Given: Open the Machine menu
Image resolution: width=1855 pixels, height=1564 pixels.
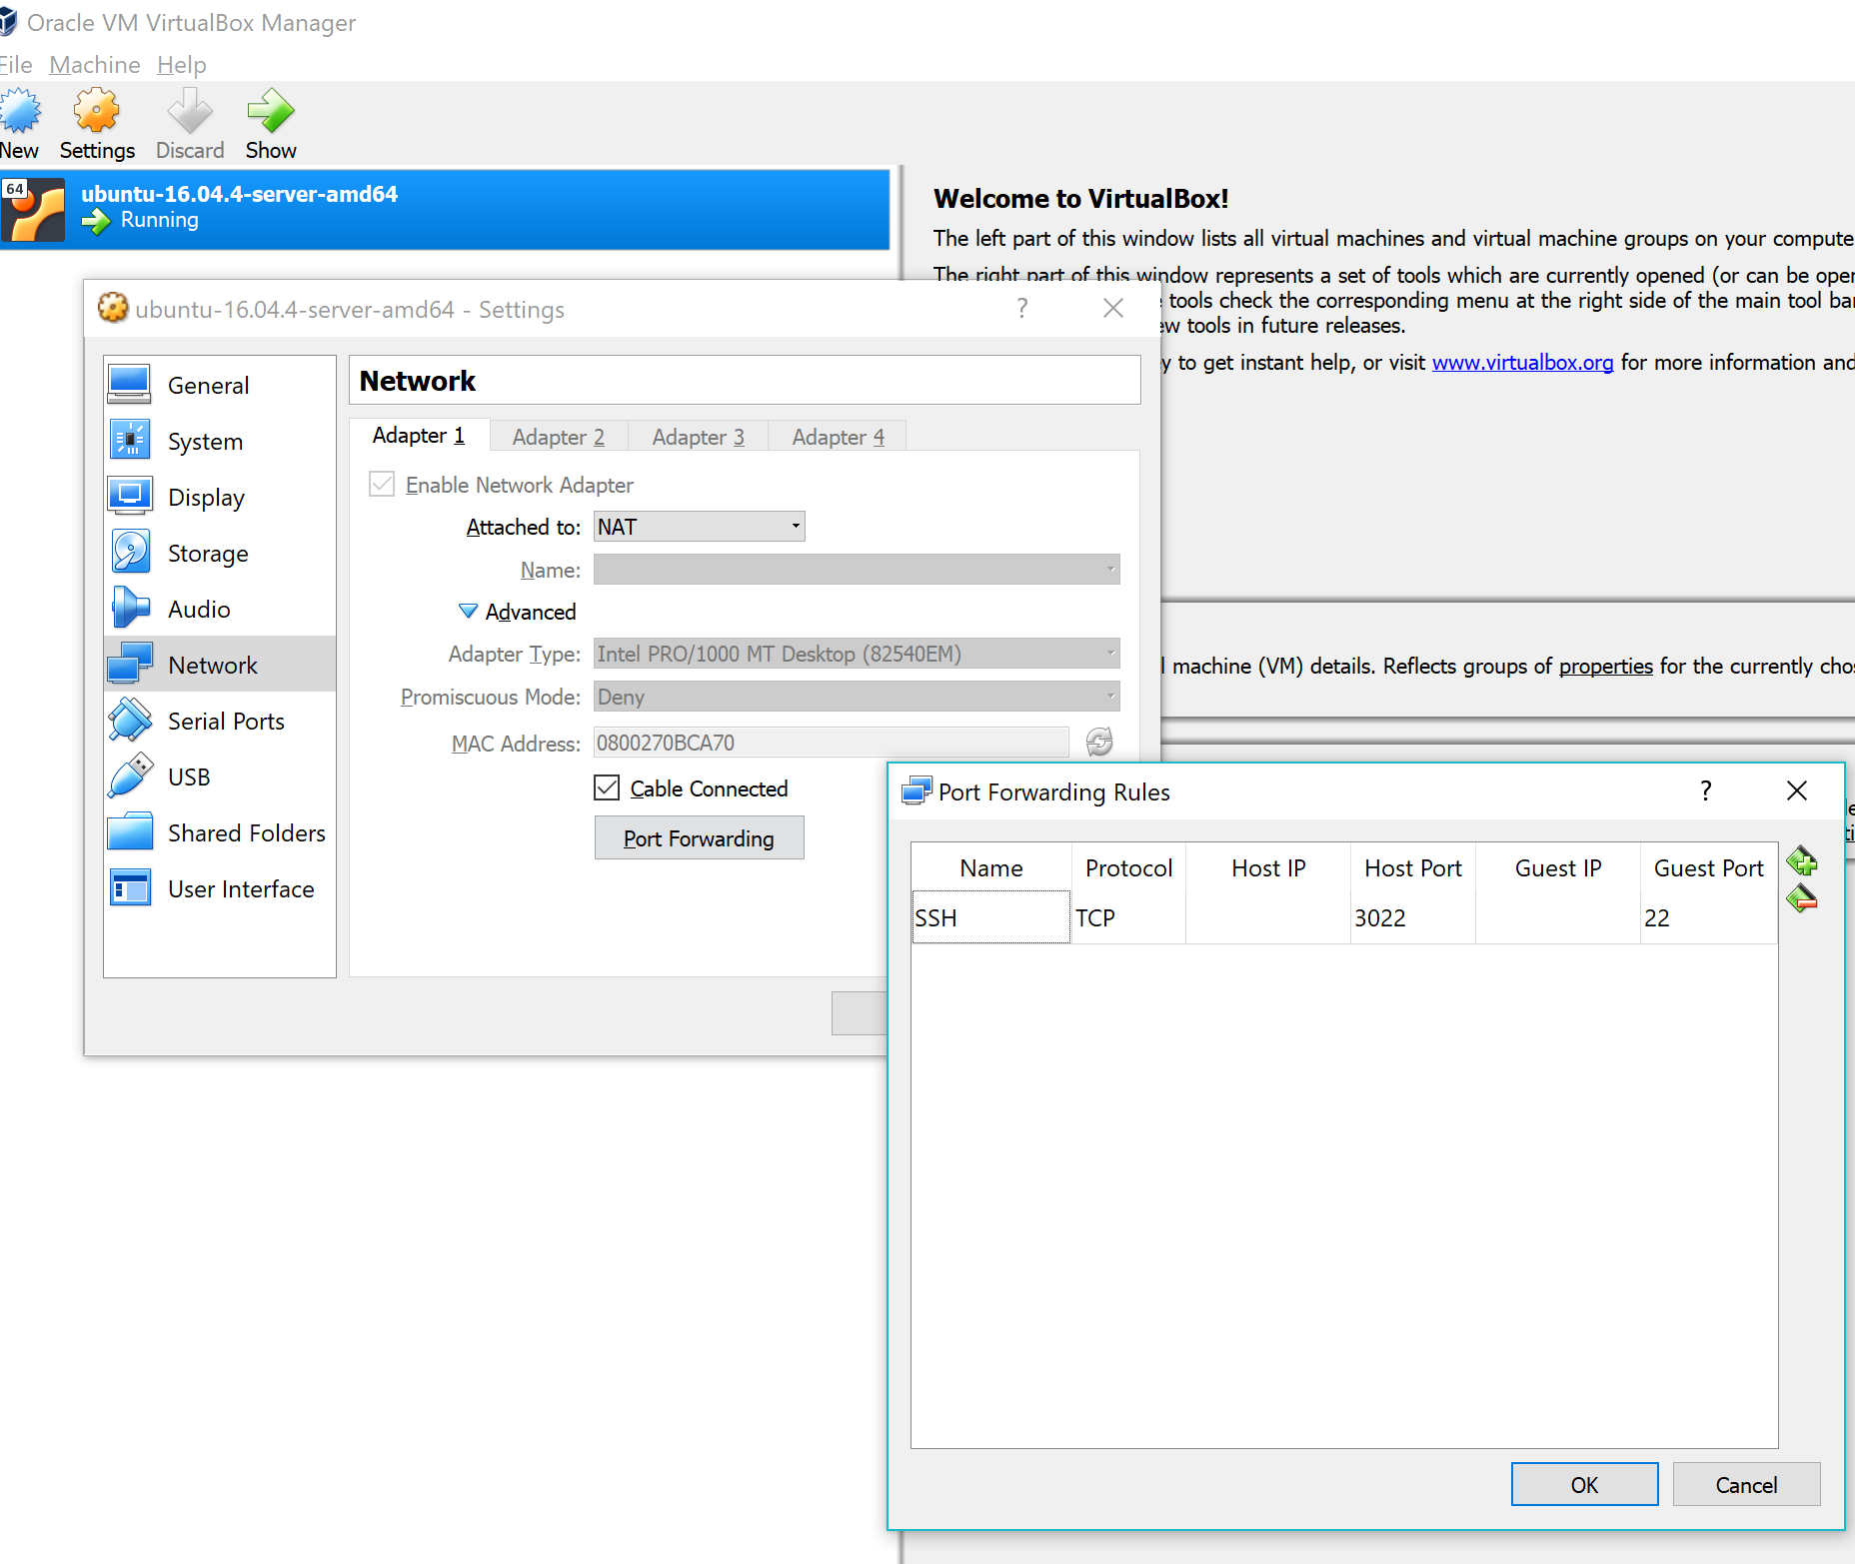Looking at the screenshot, I should click(94, 64).
